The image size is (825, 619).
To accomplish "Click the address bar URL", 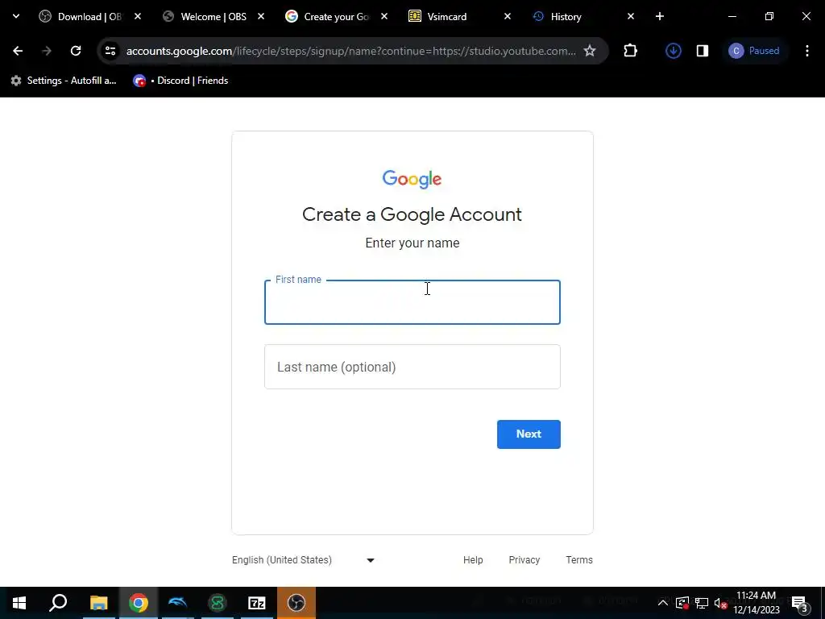I will 351,51.
